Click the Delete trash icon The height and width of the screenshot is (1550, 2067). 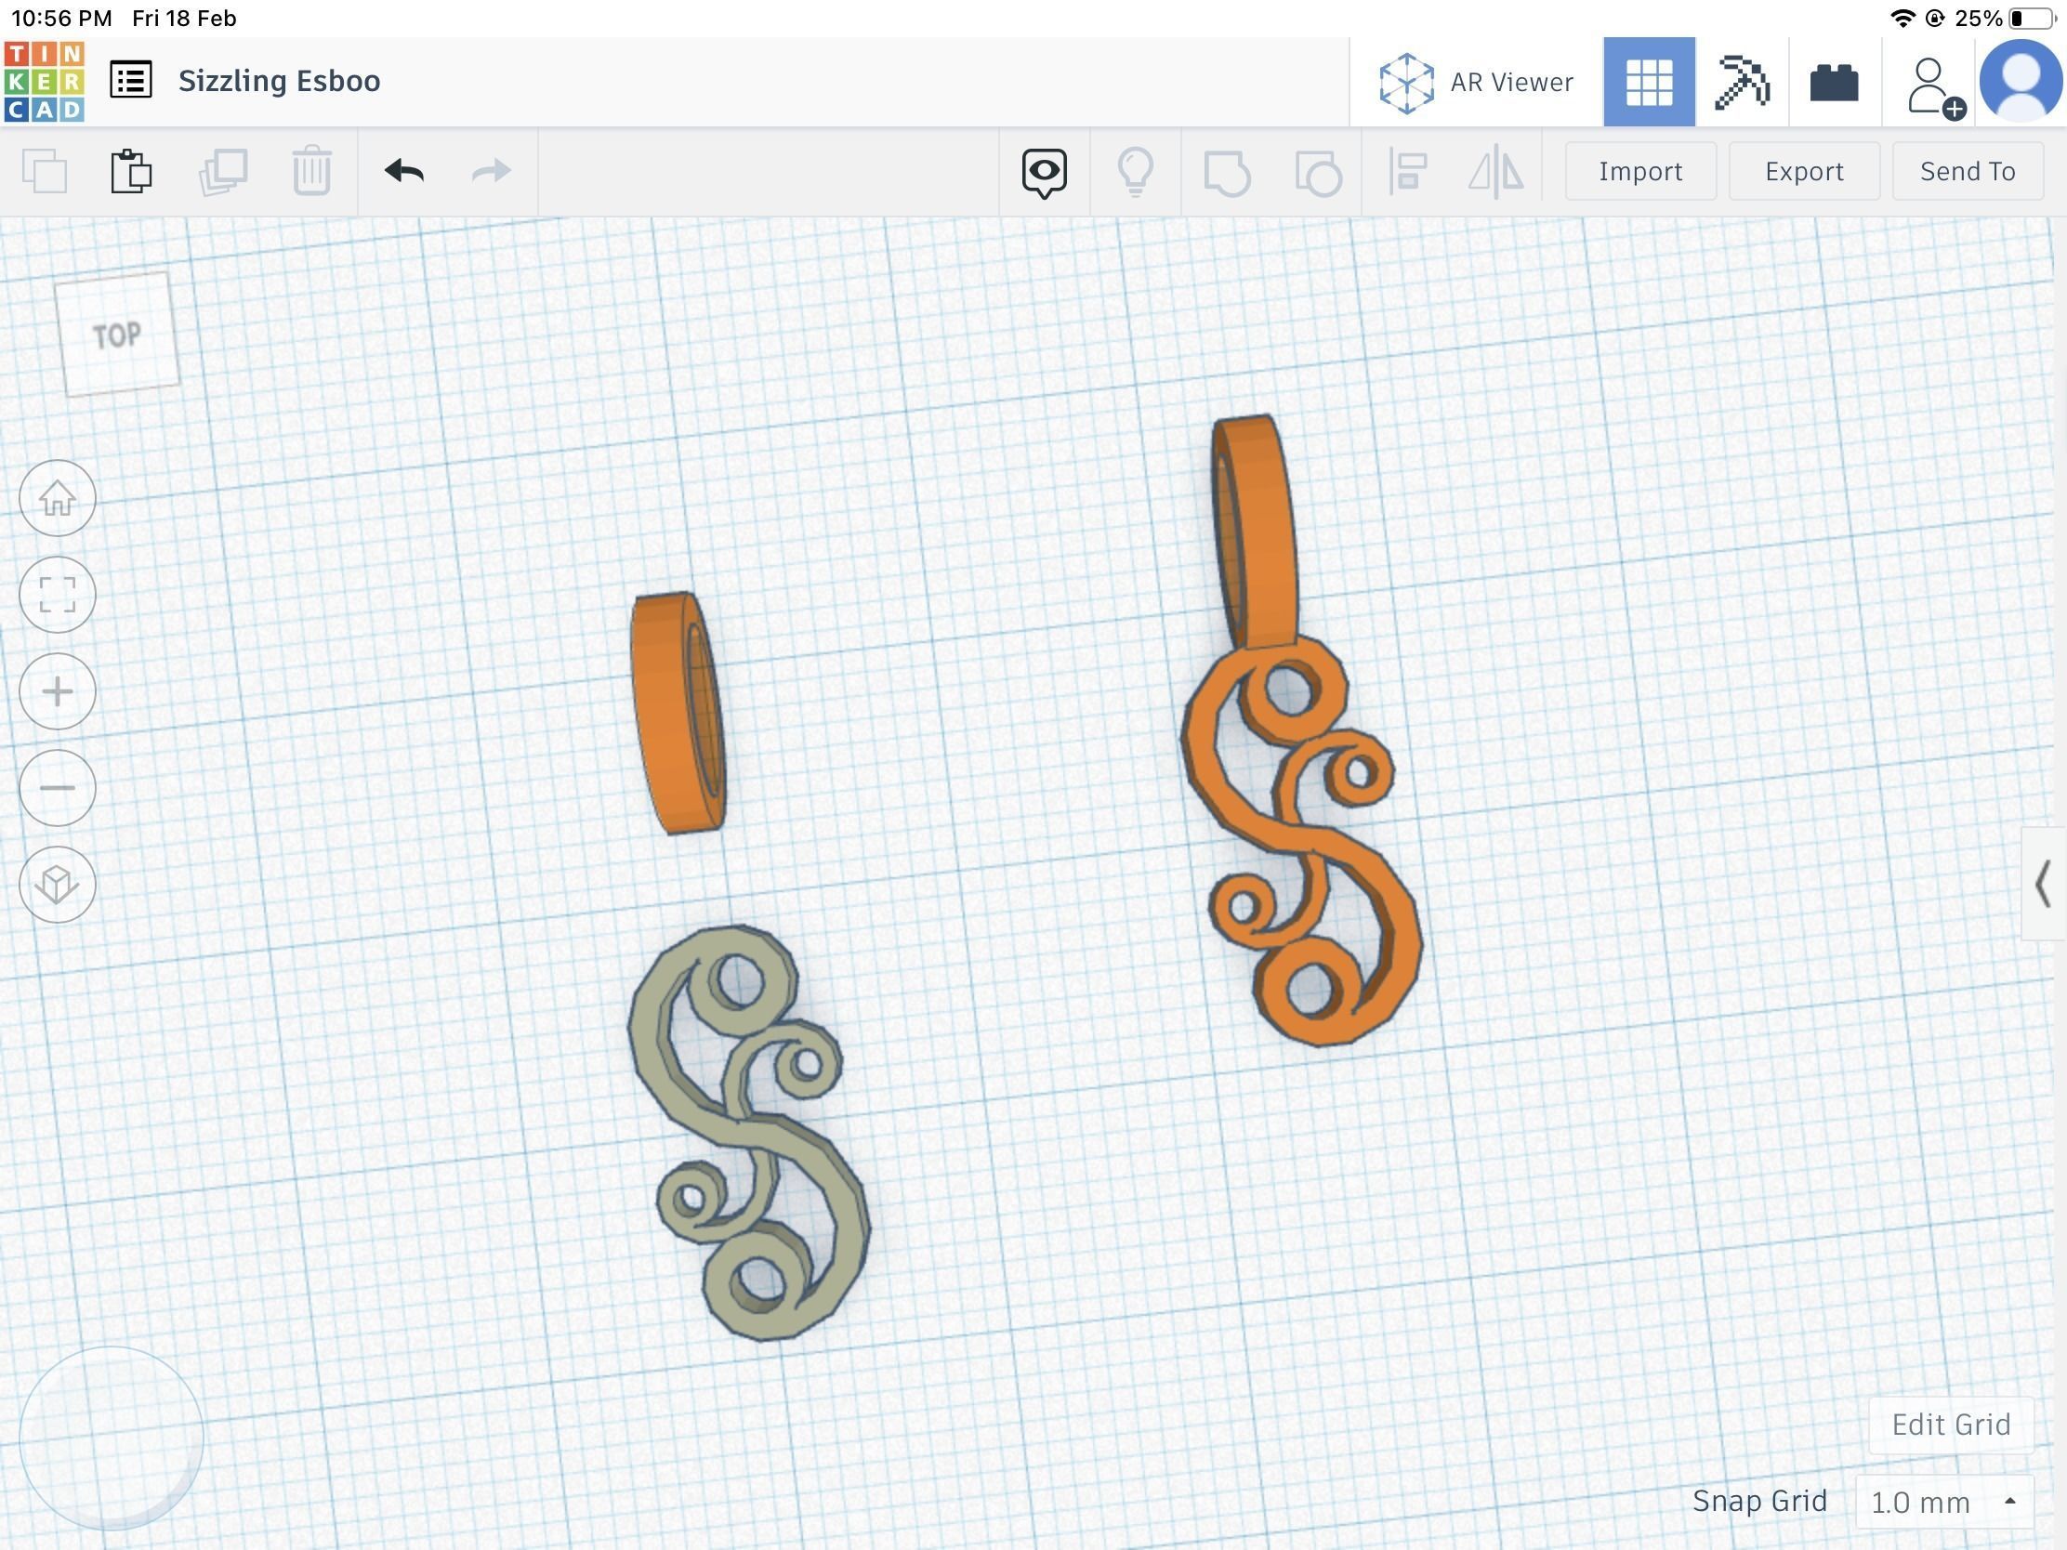tap(312, 171)
